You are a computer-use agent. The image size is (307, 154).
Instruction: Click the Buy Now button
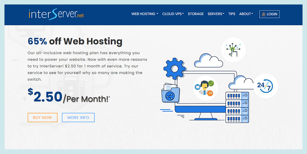(43, 117)
